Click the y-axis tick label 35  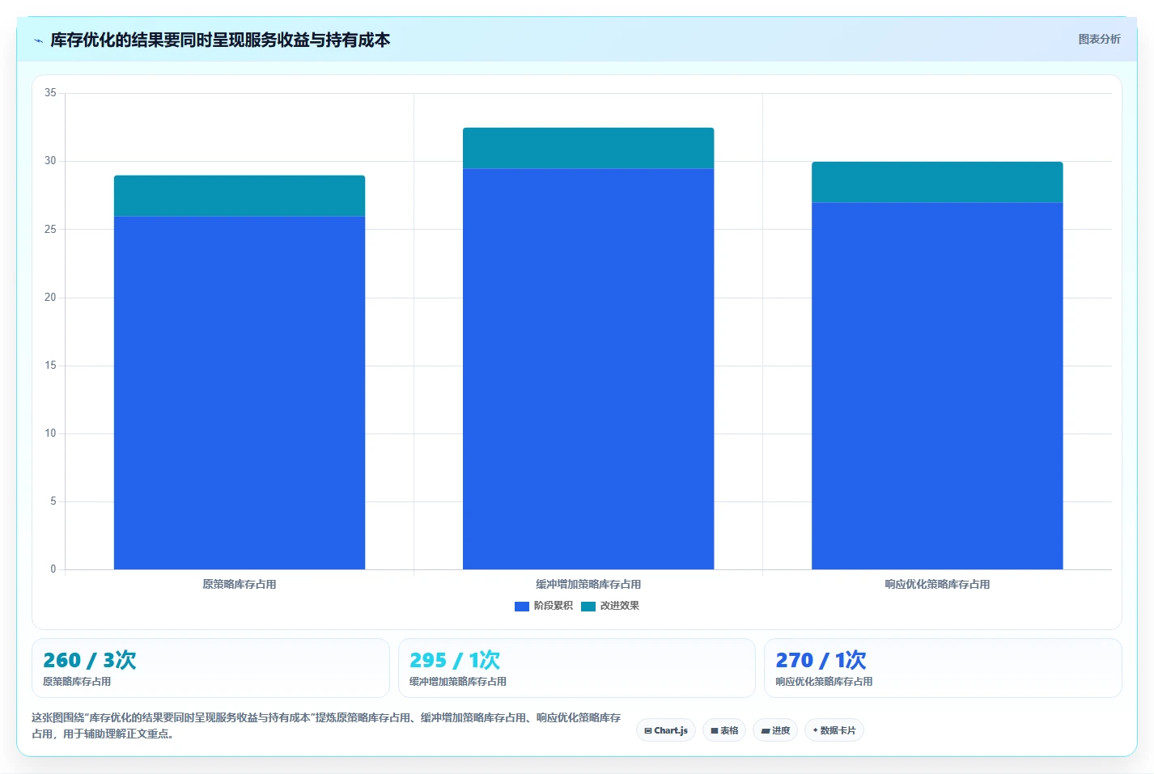(50, 93)
